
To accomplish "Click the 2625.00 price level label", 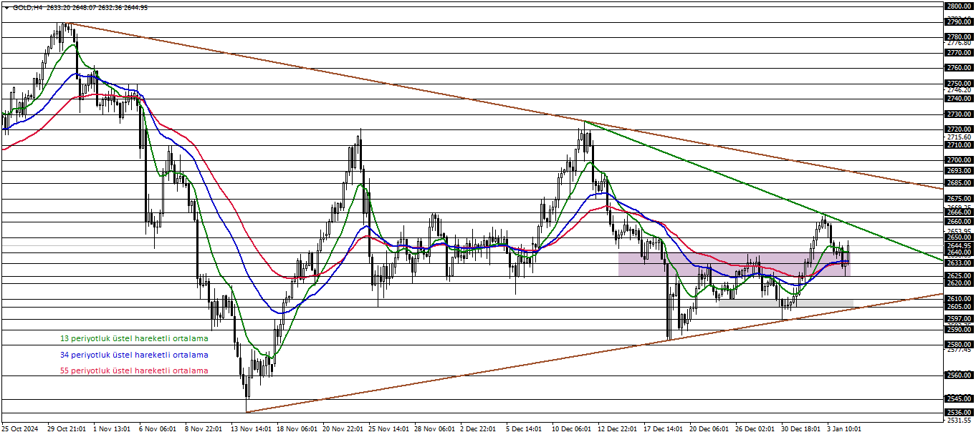I will coord(959,275).
